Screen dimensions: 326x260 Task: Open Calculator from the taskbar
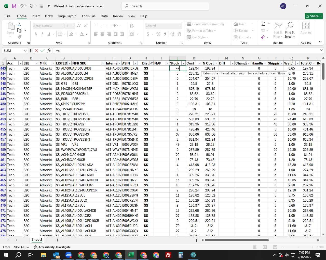(x=181, y=255)
